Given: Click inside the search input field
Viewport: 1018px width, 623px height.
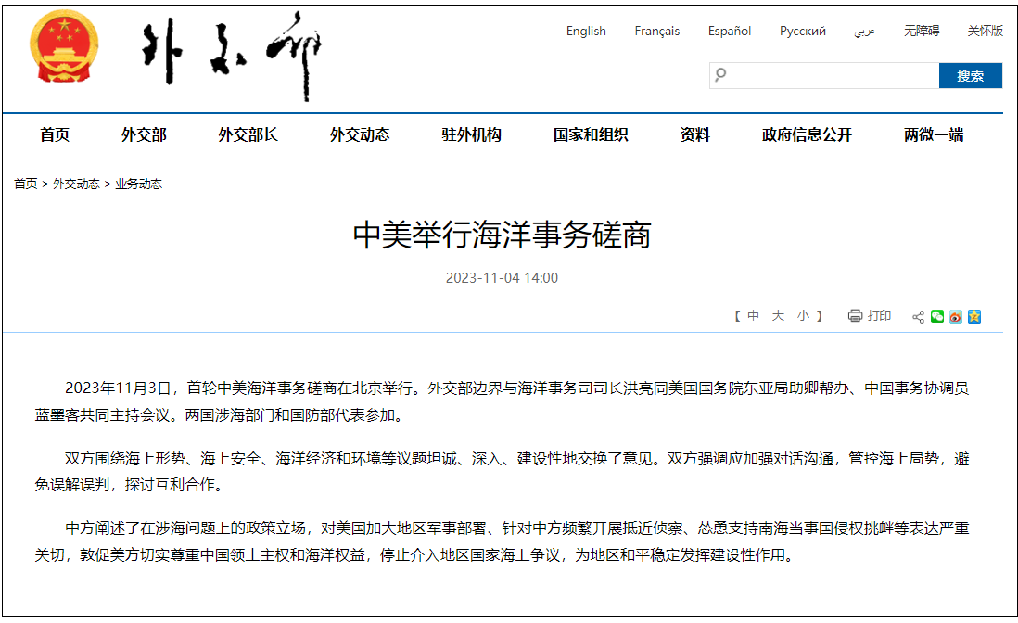Looking at the screenshot, I should click(x=816, y=75).
